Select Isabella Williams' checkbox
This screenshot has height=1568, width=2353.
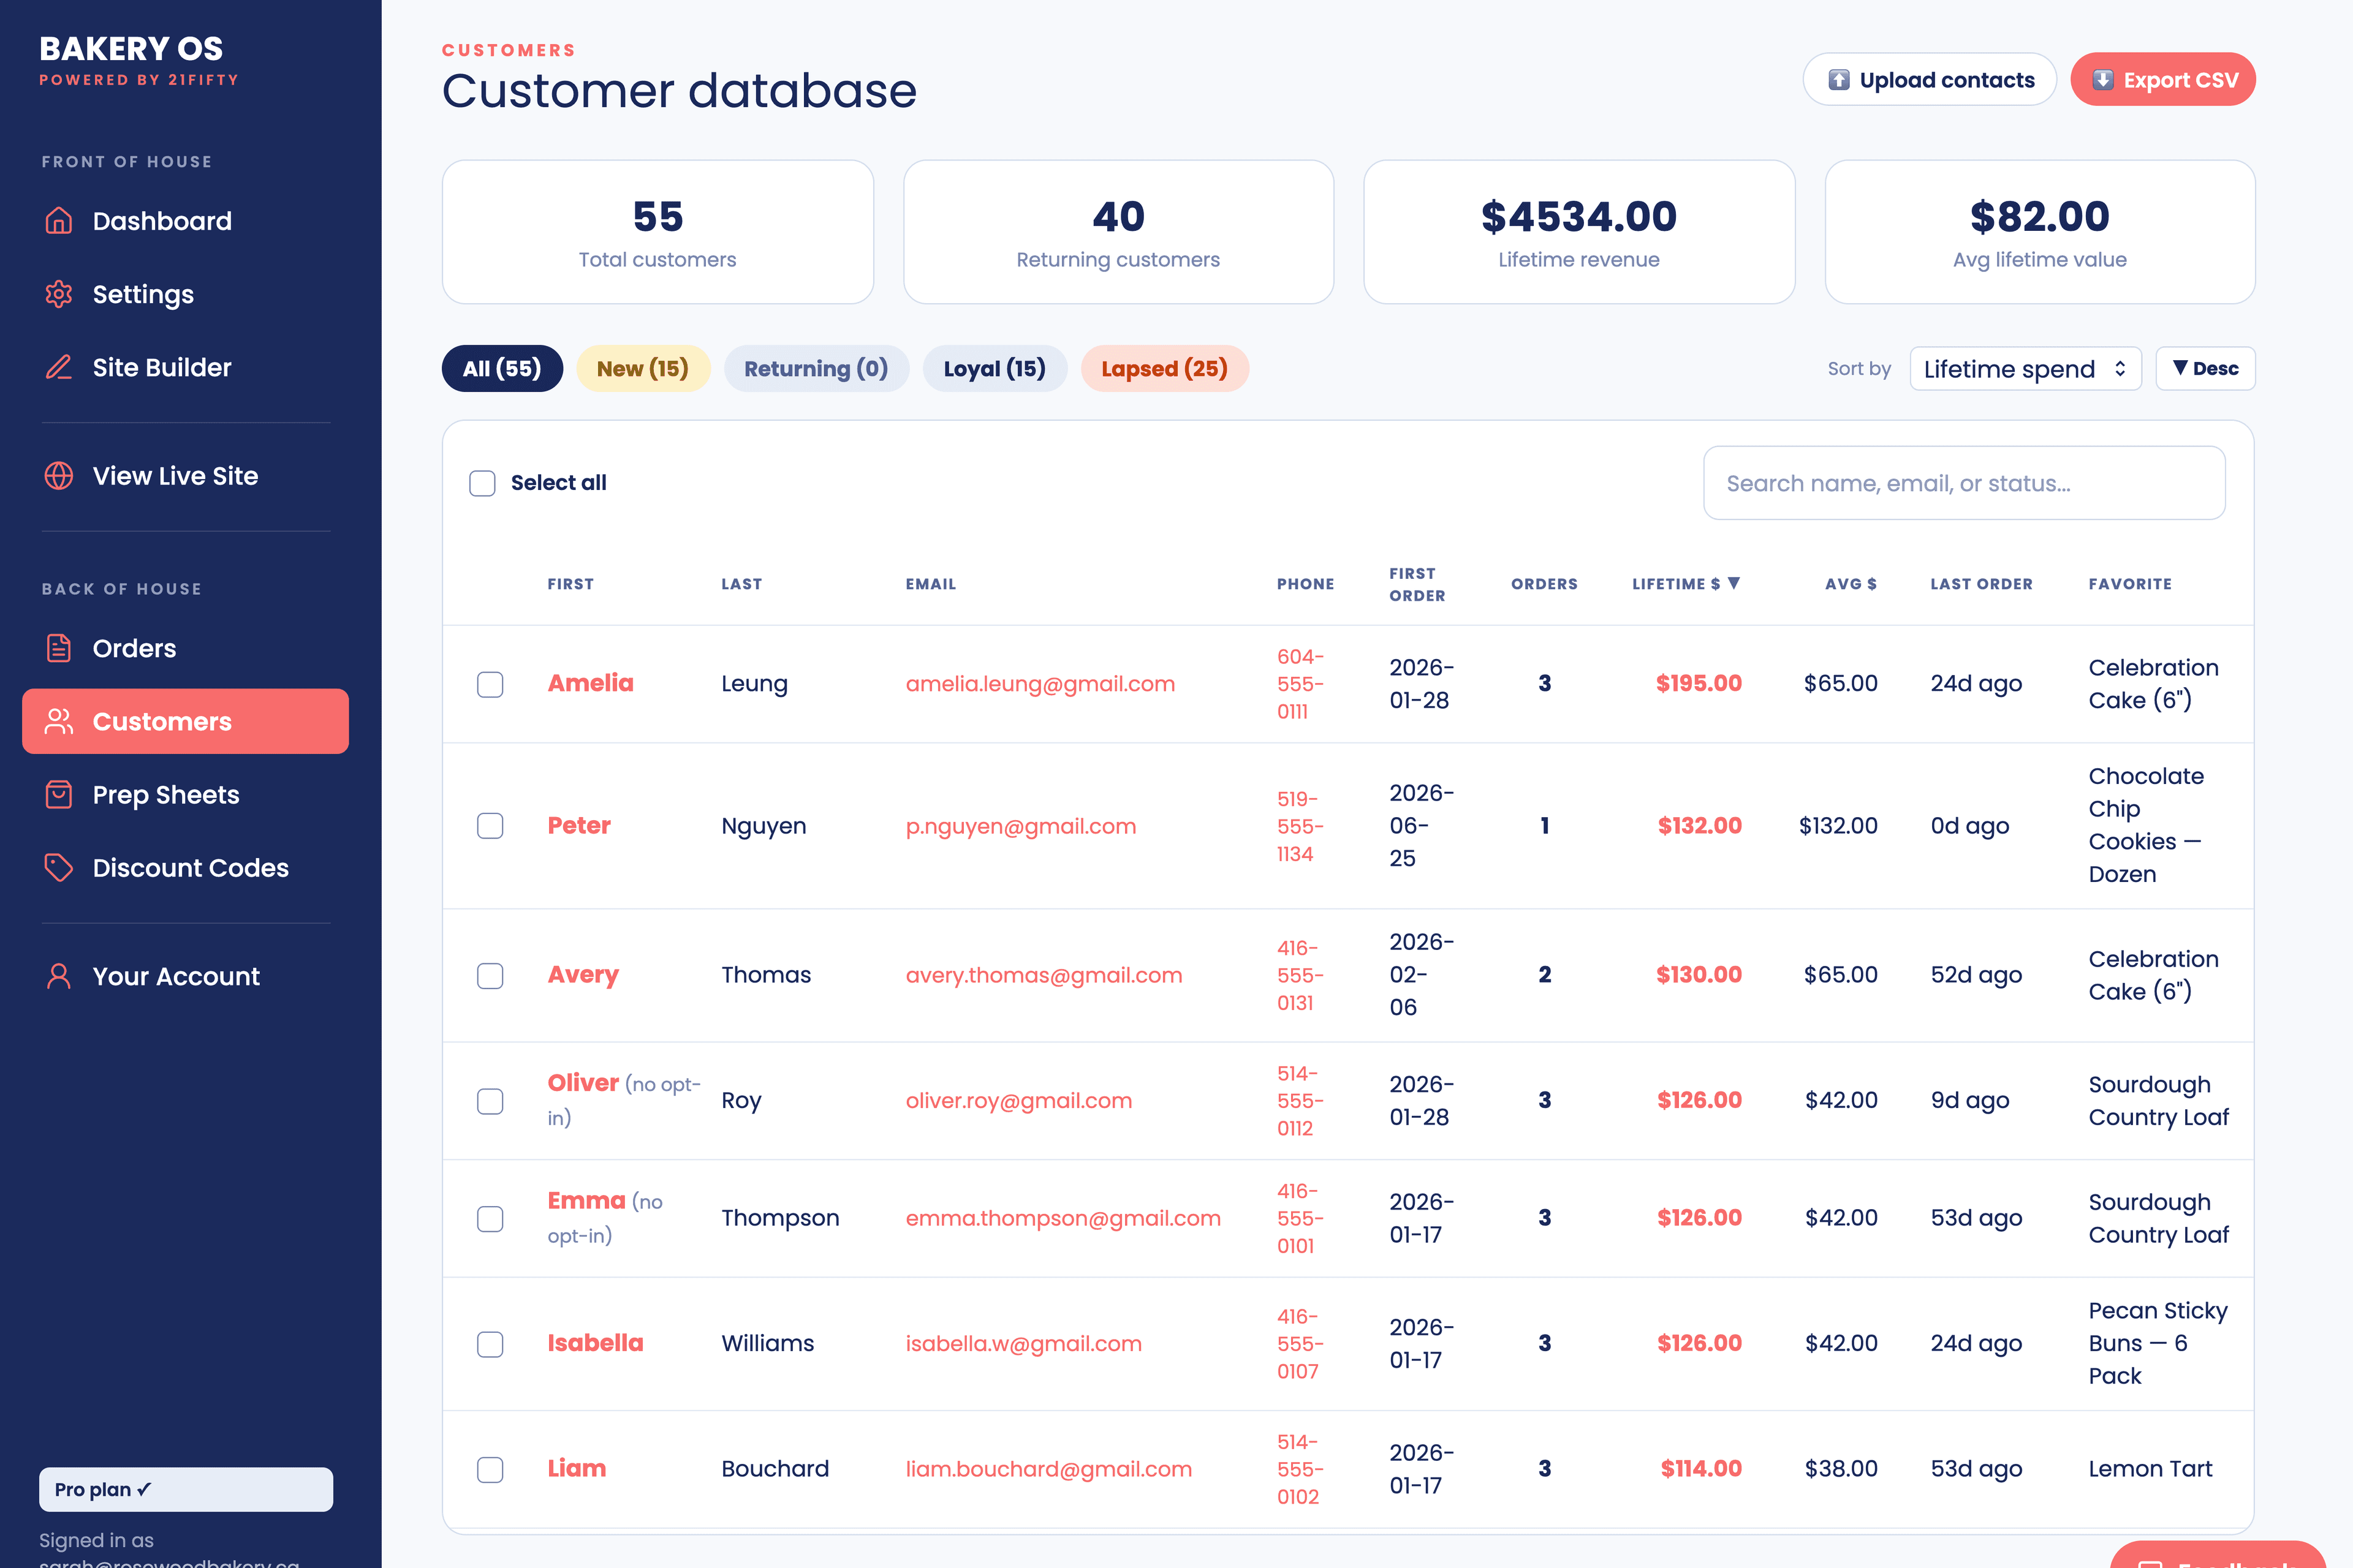pos(490,1344)
